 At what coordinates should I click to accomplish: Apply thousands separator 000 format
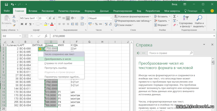click(x=101, y=24)
